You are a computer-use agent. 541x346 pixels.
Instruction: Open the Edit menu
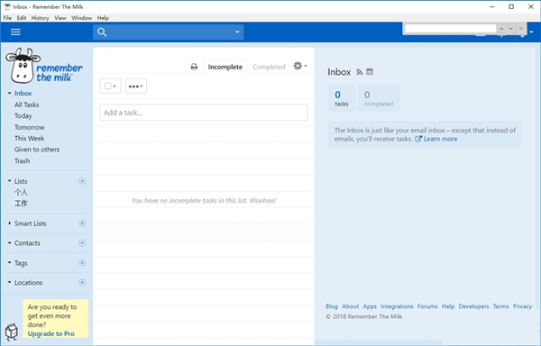point(22,18)
